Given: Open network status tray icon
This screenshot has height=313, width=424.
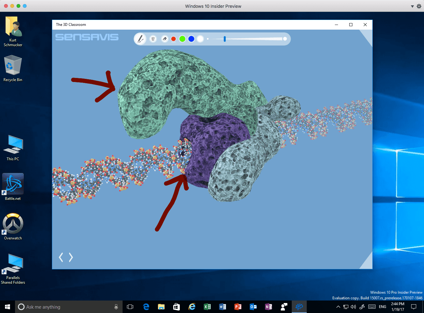Looking at the screenshot, I should [x=346, y=307].
